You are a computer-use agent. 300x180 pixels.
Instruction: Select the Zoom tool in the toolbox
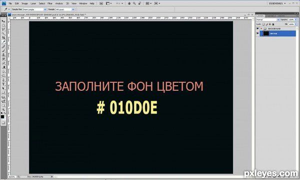click(x=3, y=110)
